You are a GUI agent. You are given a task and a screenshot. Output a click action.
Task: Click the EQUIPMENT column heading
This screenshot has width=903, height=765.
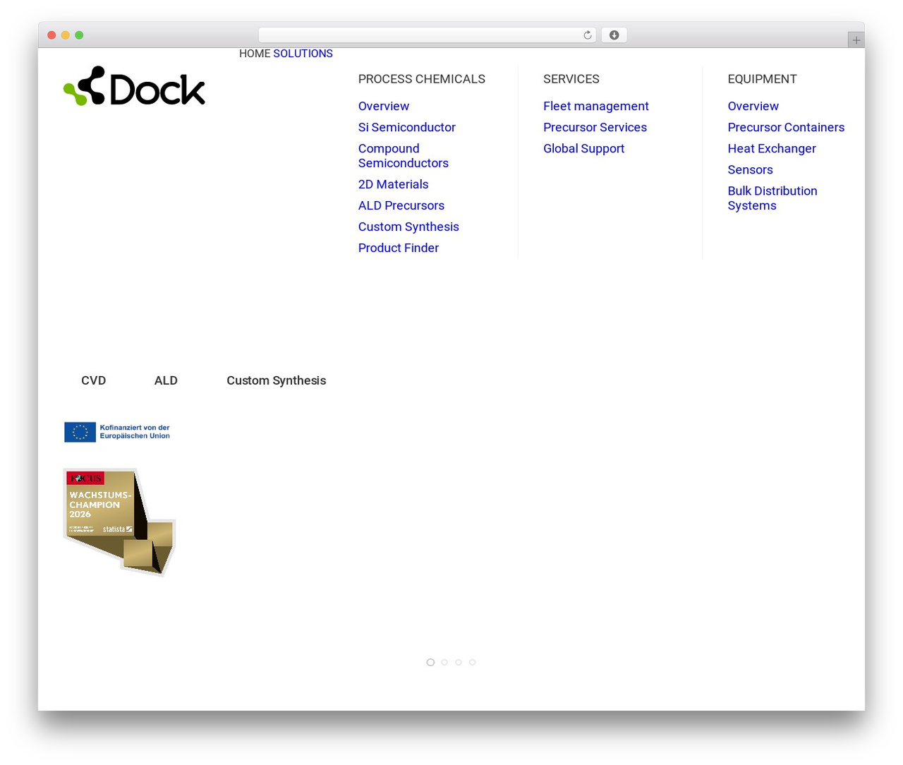point(763,79)
